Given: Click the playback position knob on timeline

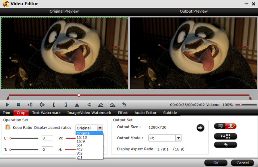Looking at the screenshot, I should [x=79, y=95].
